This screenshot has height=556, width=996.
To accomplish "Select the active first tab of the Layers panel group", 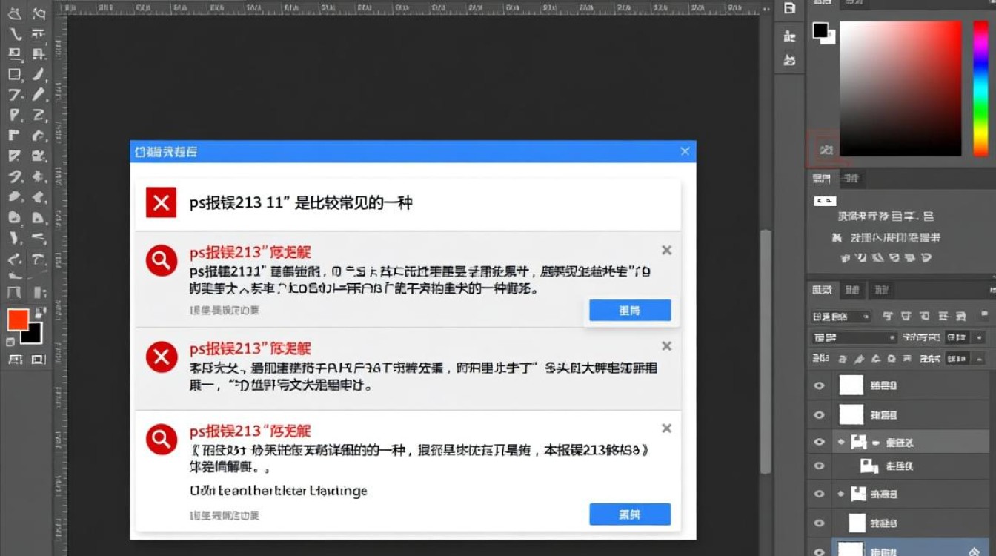I will pyautogui.click(x=822, y=290).
